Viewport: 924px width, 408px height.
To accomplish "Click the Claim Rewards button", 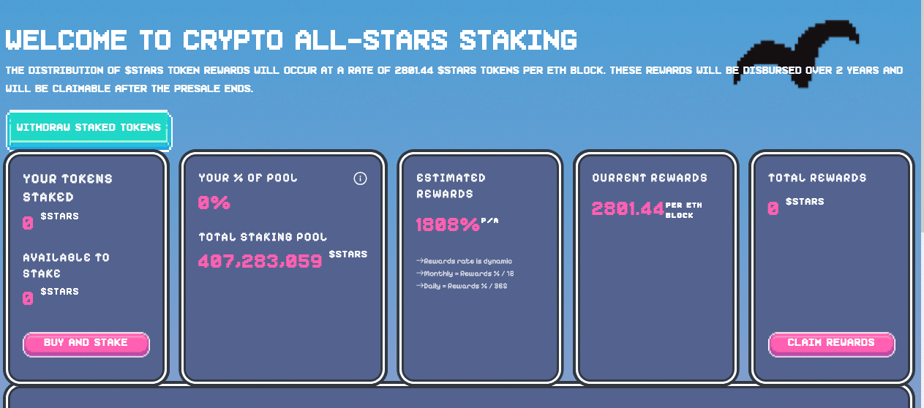I will click(x=832, y=344).
